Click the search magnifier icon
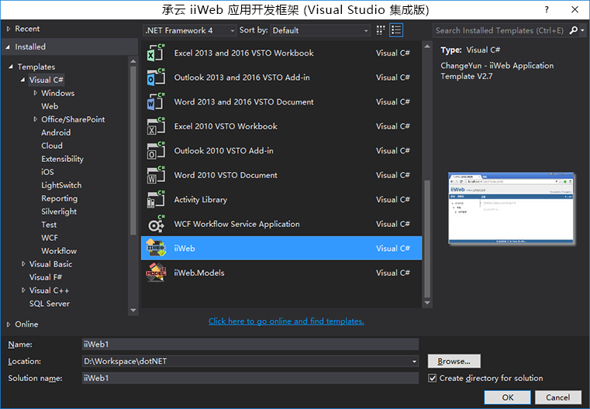The height and width of the screenshot is (409, 590). coord(573,30)
